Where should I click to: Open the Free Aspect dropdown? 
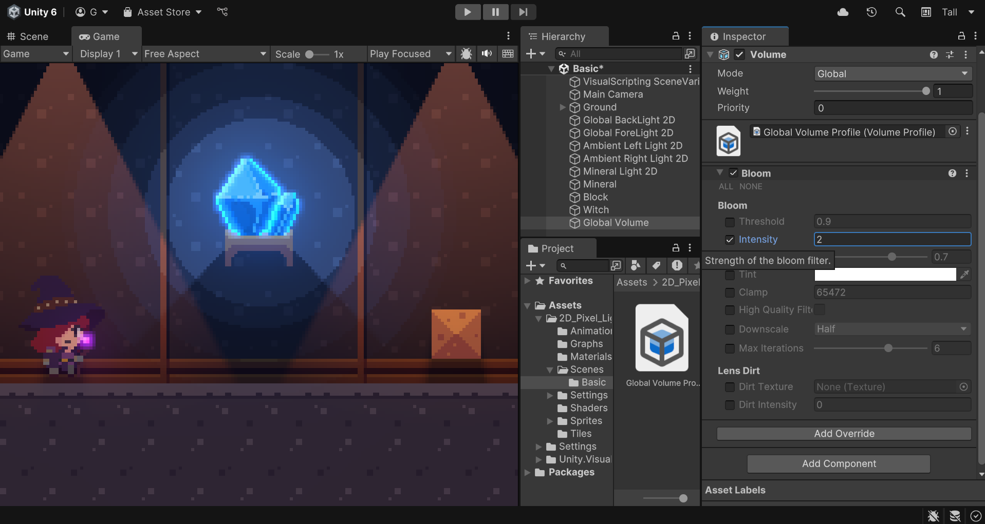(205, 54)
